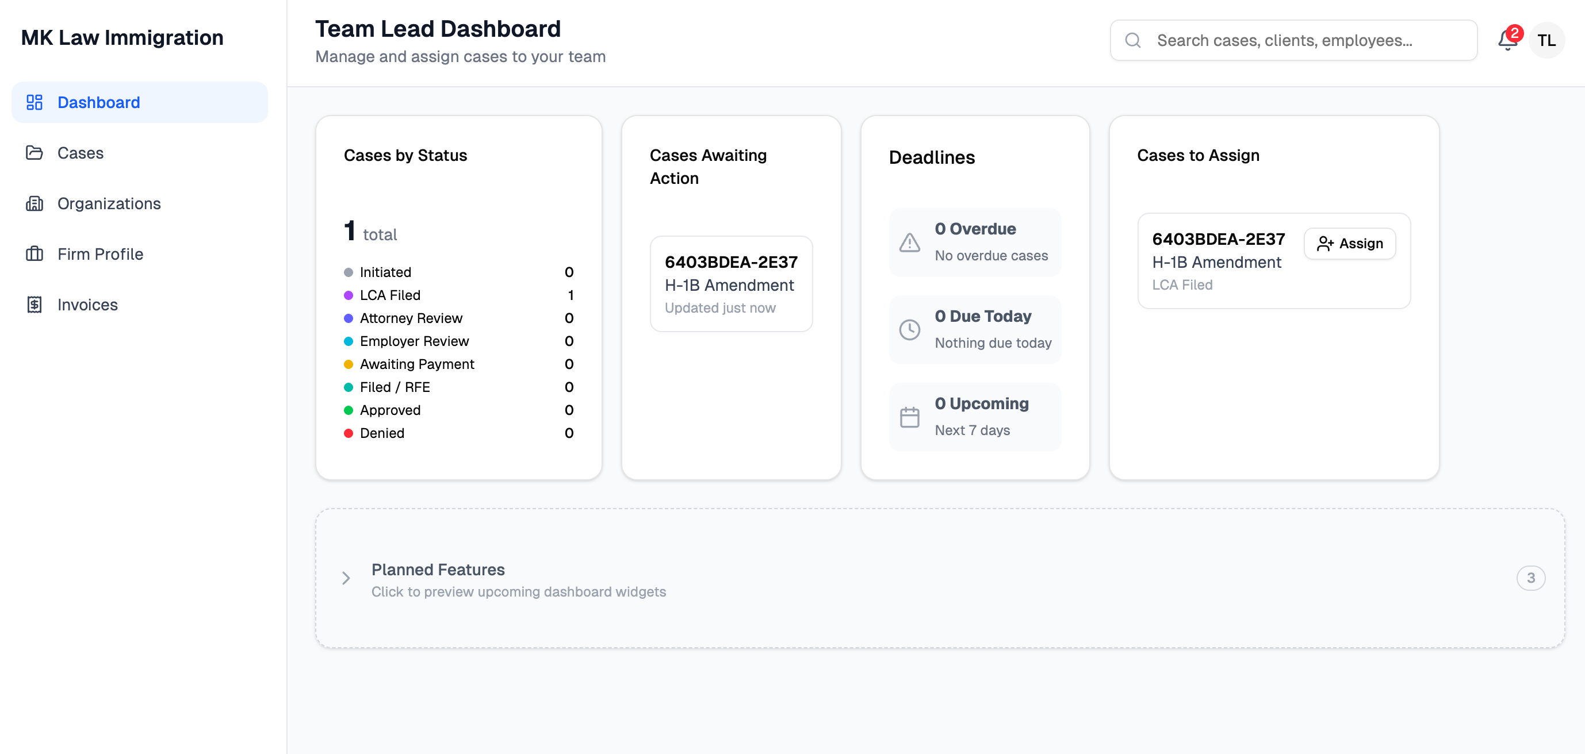Open the TL user avatar
The height and width of the screenshot is (754, 1585).
pos(1546,40)
